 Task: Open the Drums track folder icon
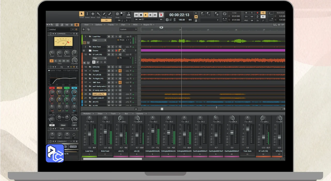coord(90,51)
